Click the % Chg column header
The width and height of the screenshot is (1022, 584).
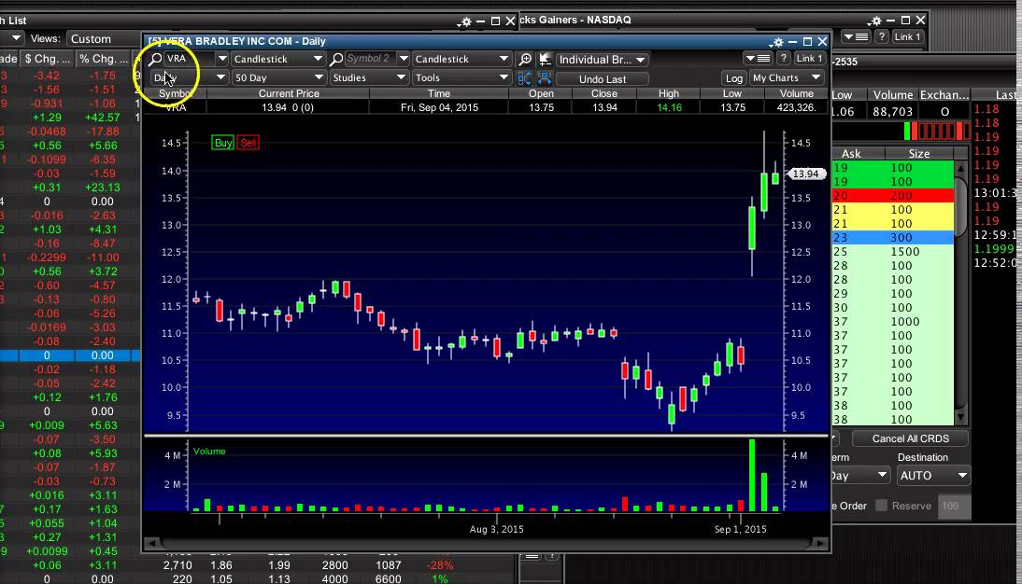coord(103,60)
